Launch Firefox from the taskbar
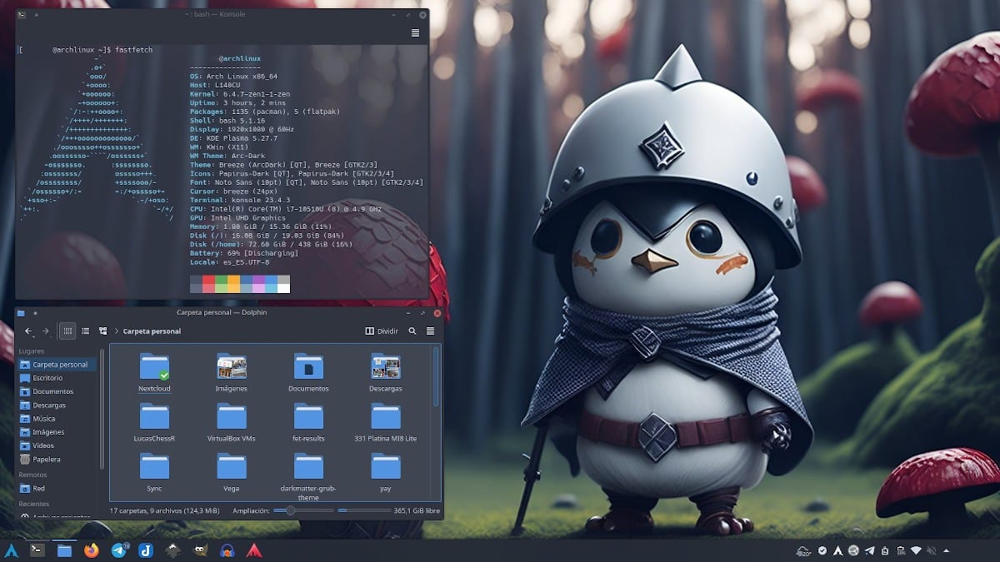 (92, 550)
